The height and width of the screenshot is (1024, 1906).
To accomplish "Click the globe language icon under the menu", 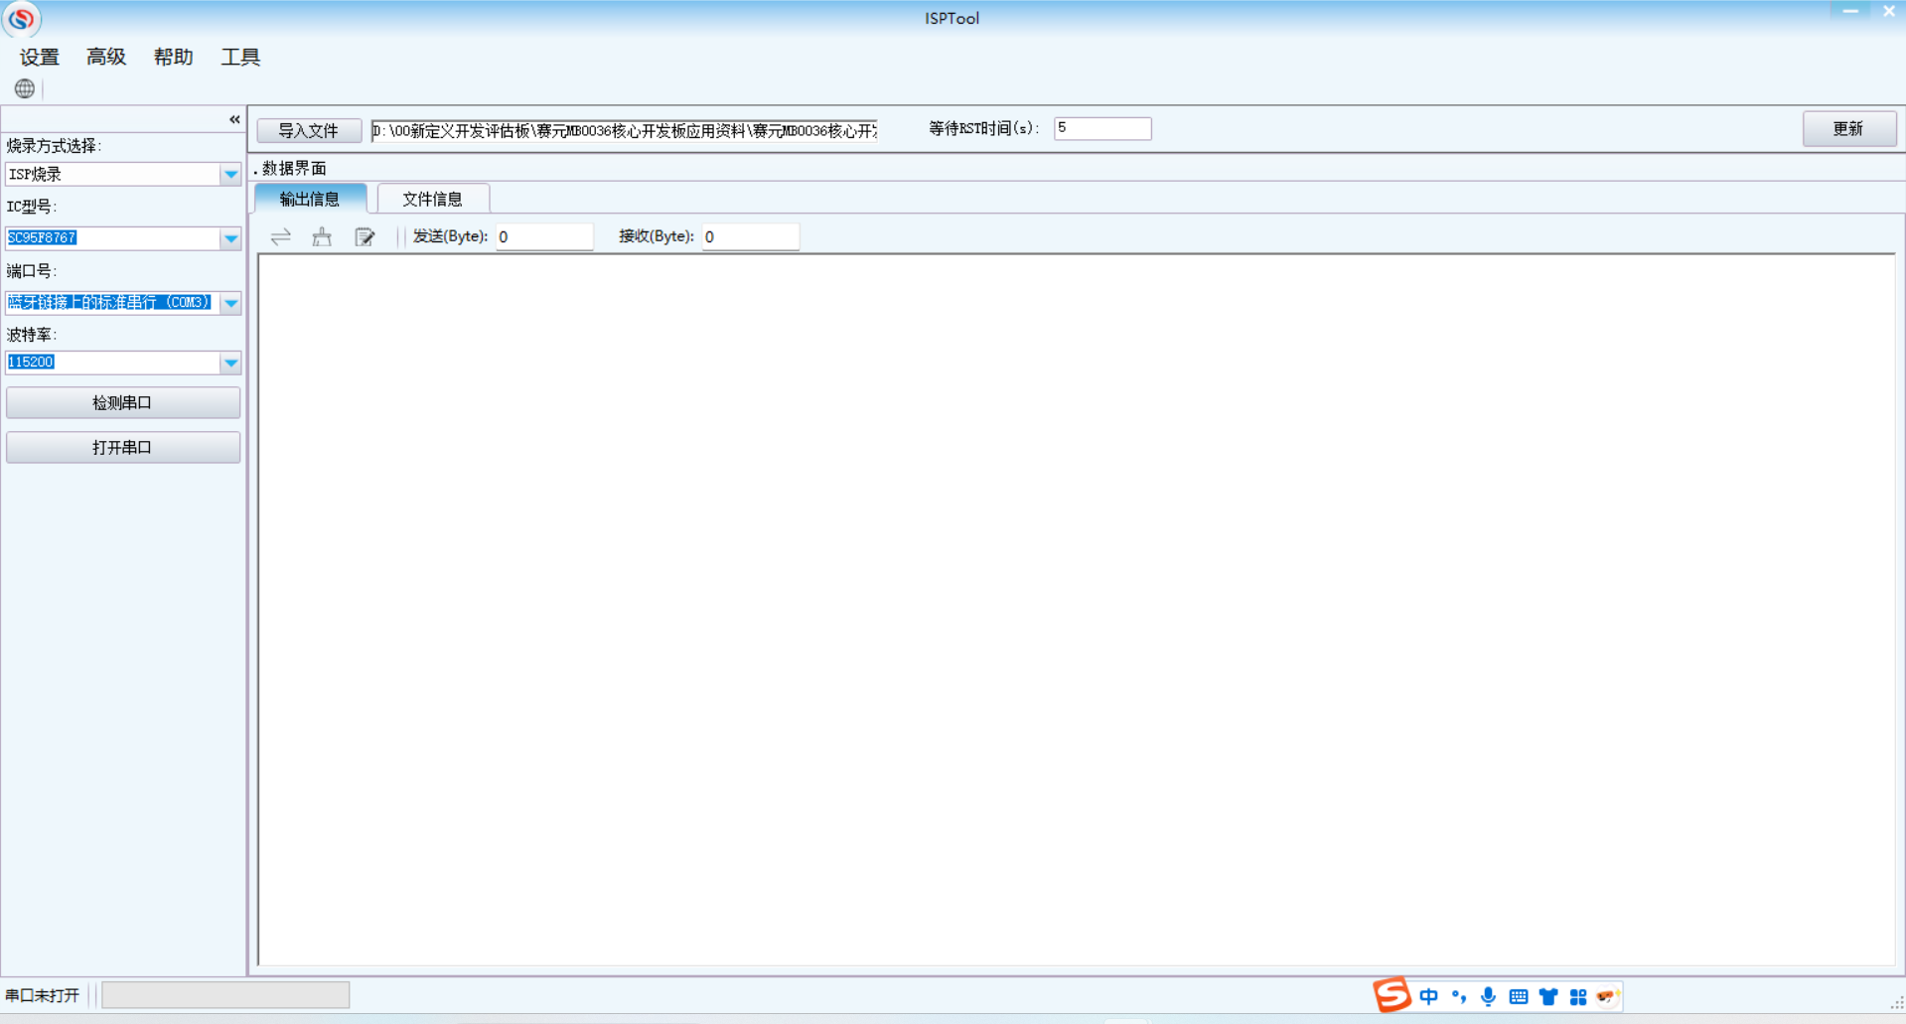I will tap(25, 88).
